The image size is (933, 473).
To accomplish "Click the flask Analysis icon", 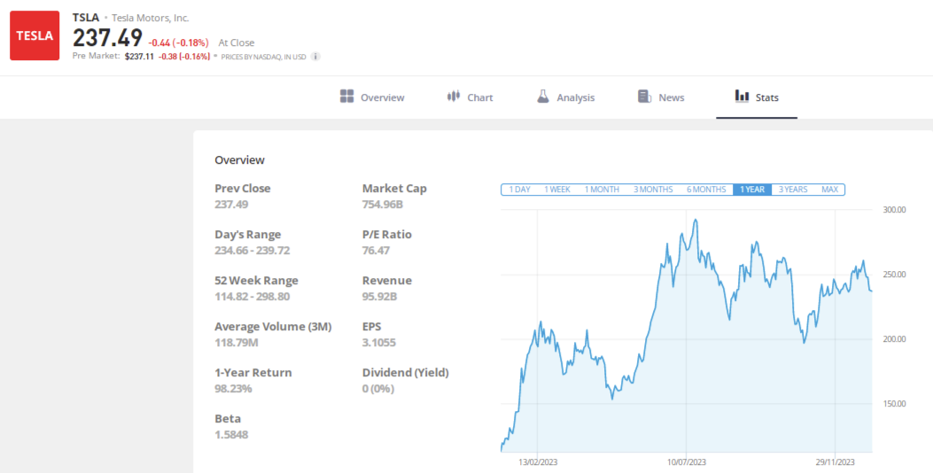I will [x=542, y=97].
